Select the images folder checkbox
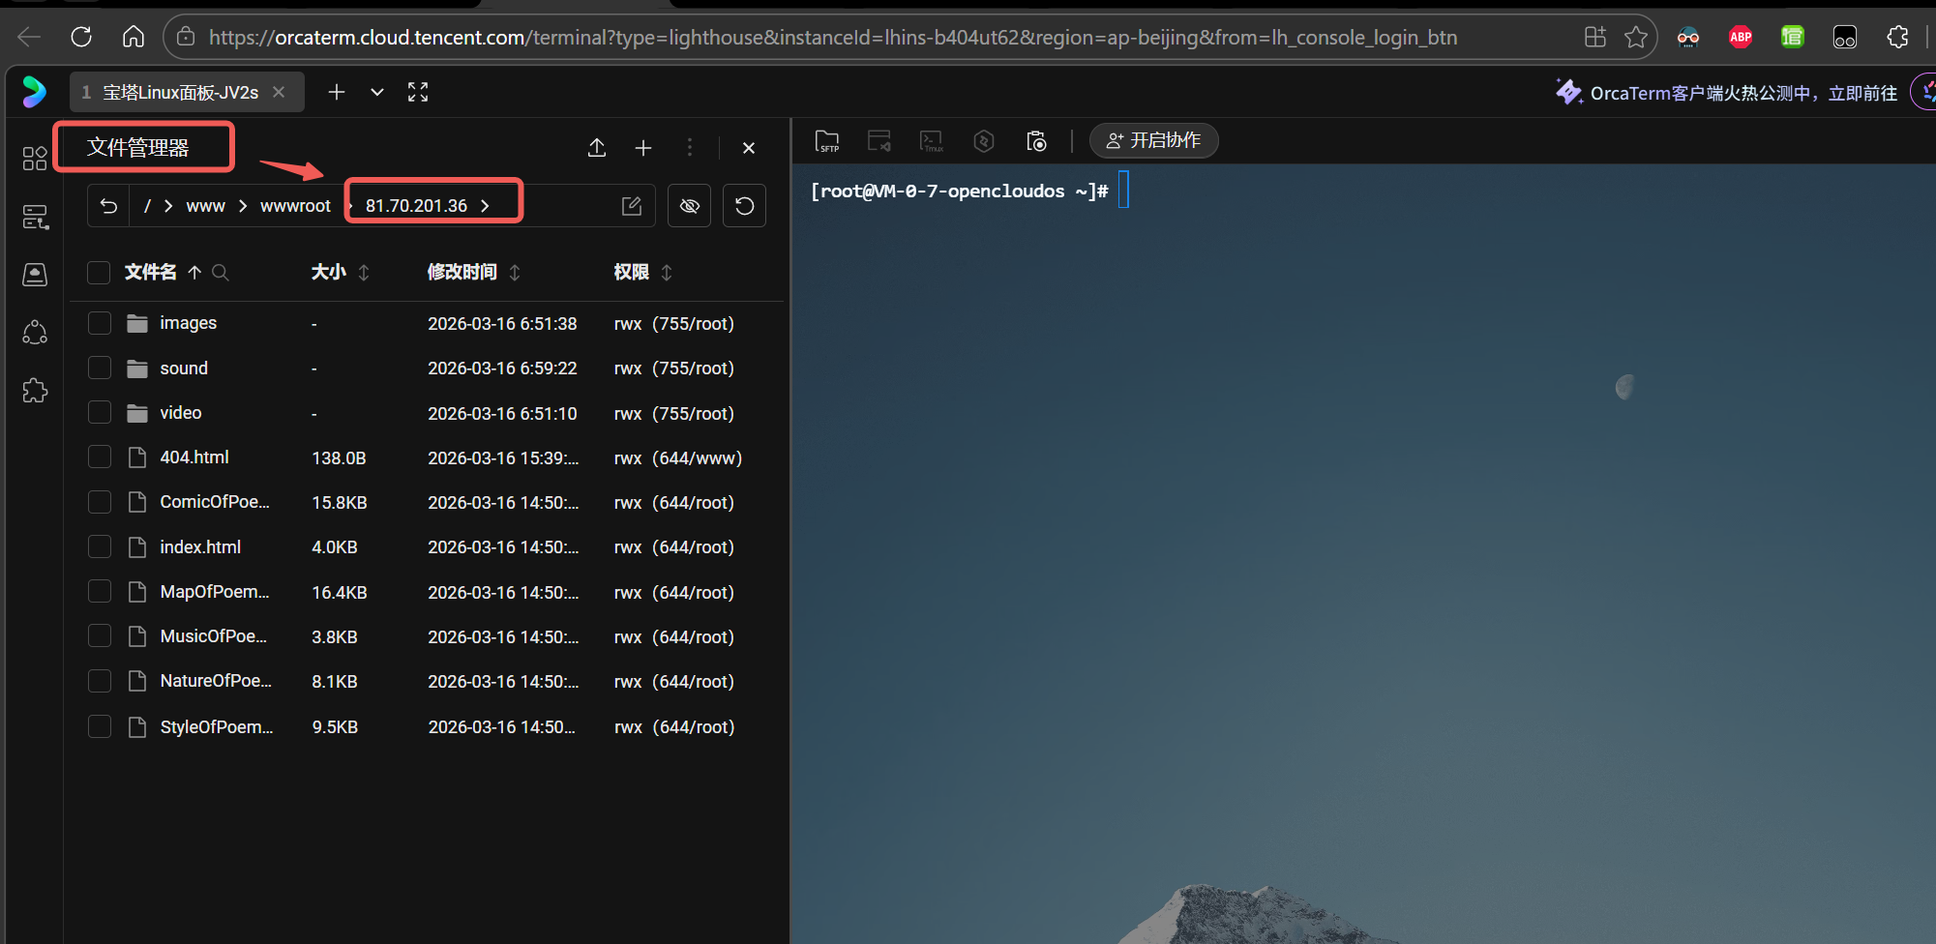1936x944 pixels. pyautogui.click(x=100, y=323)
